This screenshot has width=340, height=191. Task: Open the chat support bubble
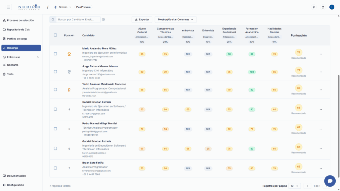click(330, 181)
